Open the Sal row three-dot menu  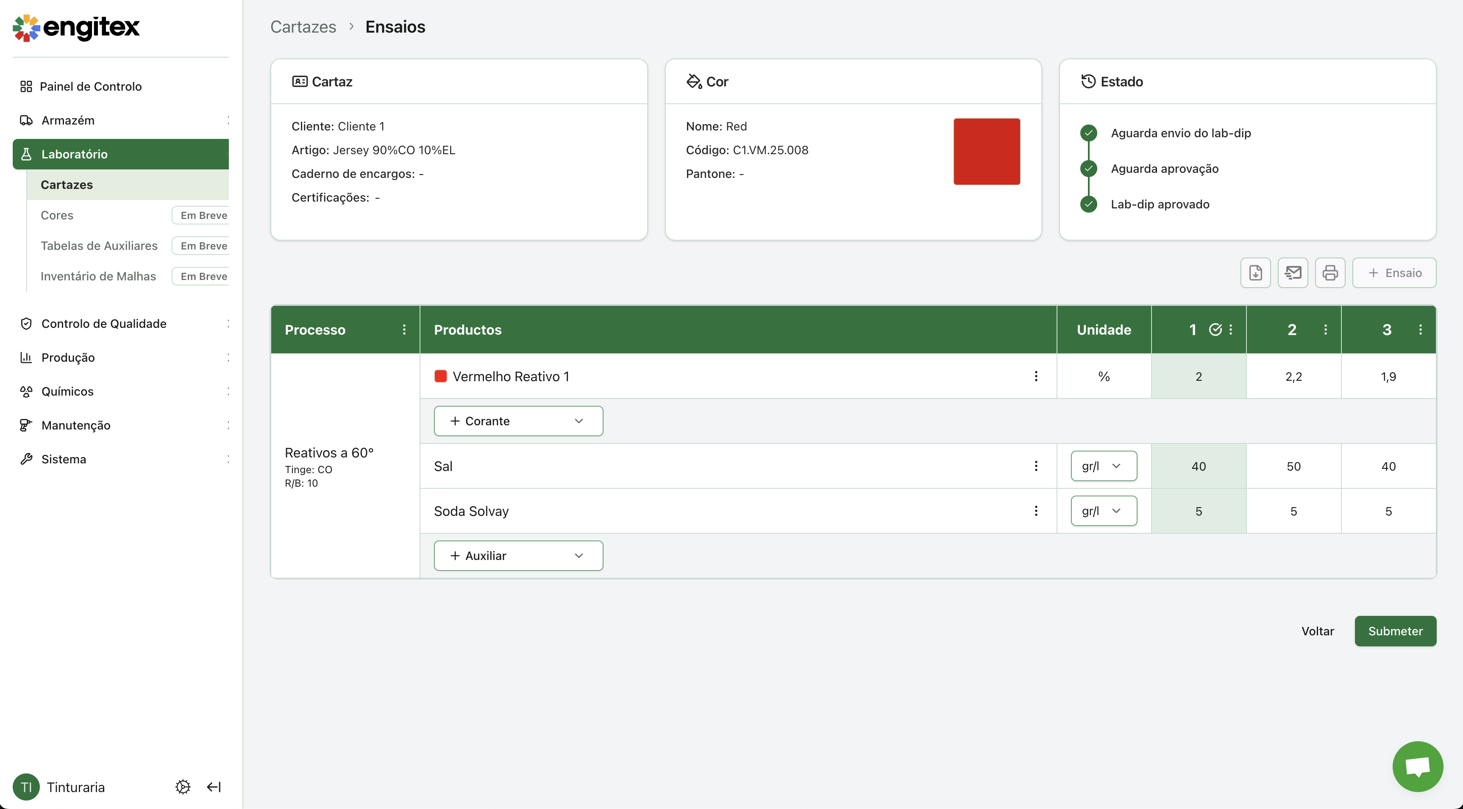click(1036, 466)
